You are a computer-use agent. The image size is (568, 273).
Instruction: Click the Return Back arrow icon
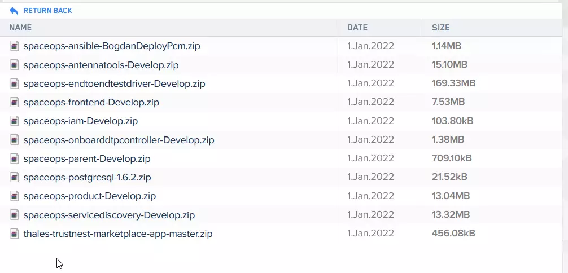(14, 11)
